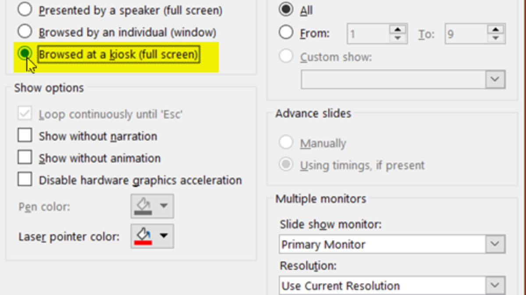Select 'Browsed at a kiosk (full screen)'
526x295 pixels.
point(25,53)
